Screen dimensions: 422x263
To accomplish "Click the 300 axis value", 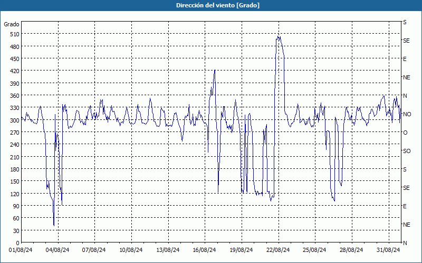I will [x=15, y=120].
